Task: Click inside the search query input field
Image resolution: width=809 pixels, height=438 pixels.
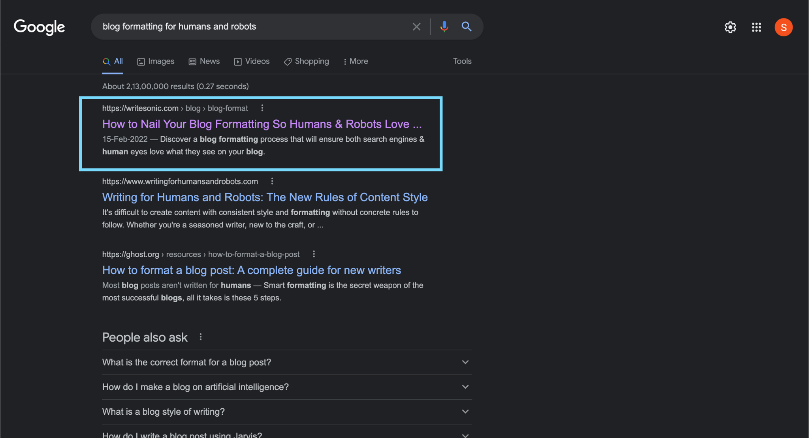Action: [x=253, y=26]
